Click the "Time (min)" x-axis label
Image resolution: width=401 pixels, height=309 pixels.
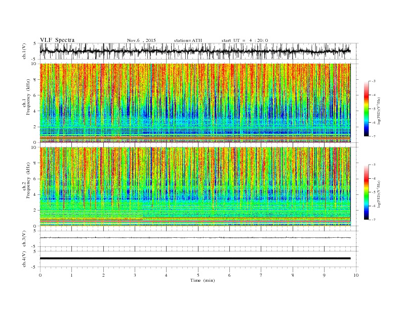click(x=203, y=280)
